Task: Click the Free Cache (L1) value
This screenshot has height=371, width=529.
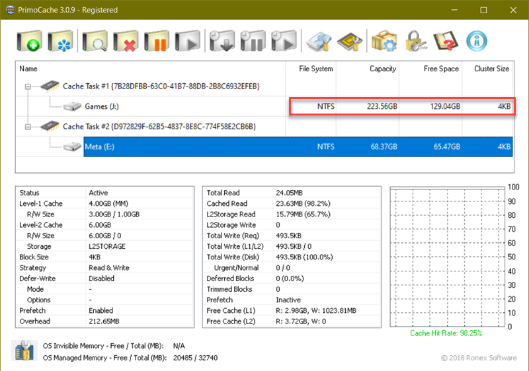Action: pos(316,310)
